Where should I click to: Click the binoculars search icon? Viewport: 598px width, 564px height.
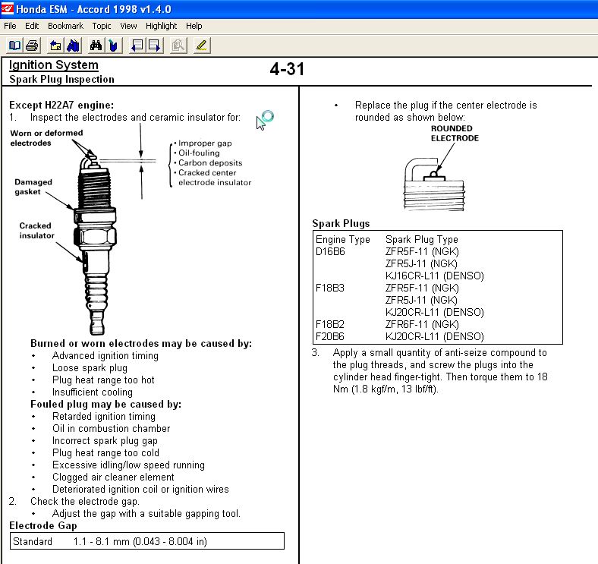point(96,46)
